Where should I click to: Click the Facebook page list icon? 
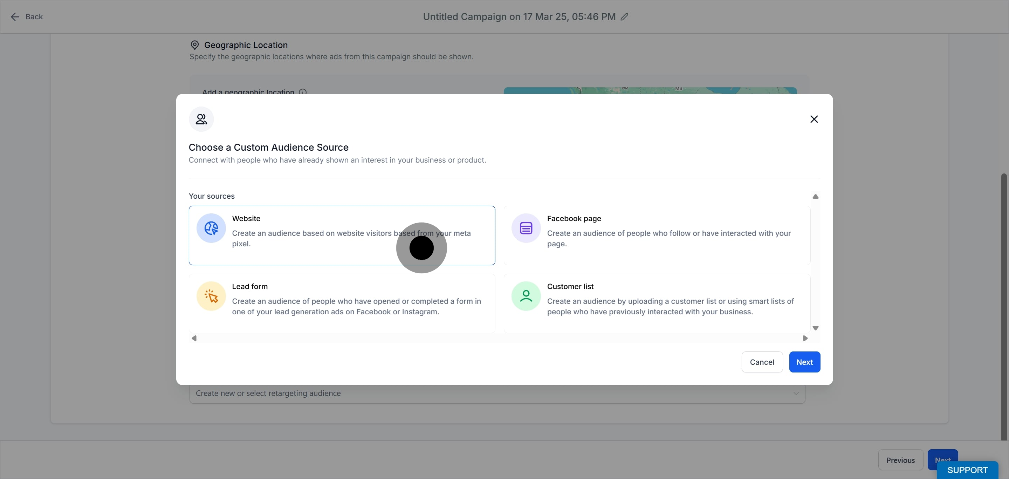pyautogui.click(x=526, y=228)
